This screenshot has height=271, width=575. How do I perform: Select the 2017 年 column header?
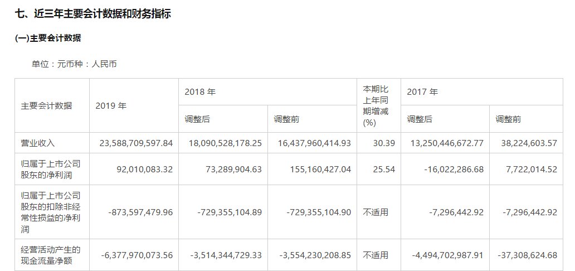[x=422, y=92]
